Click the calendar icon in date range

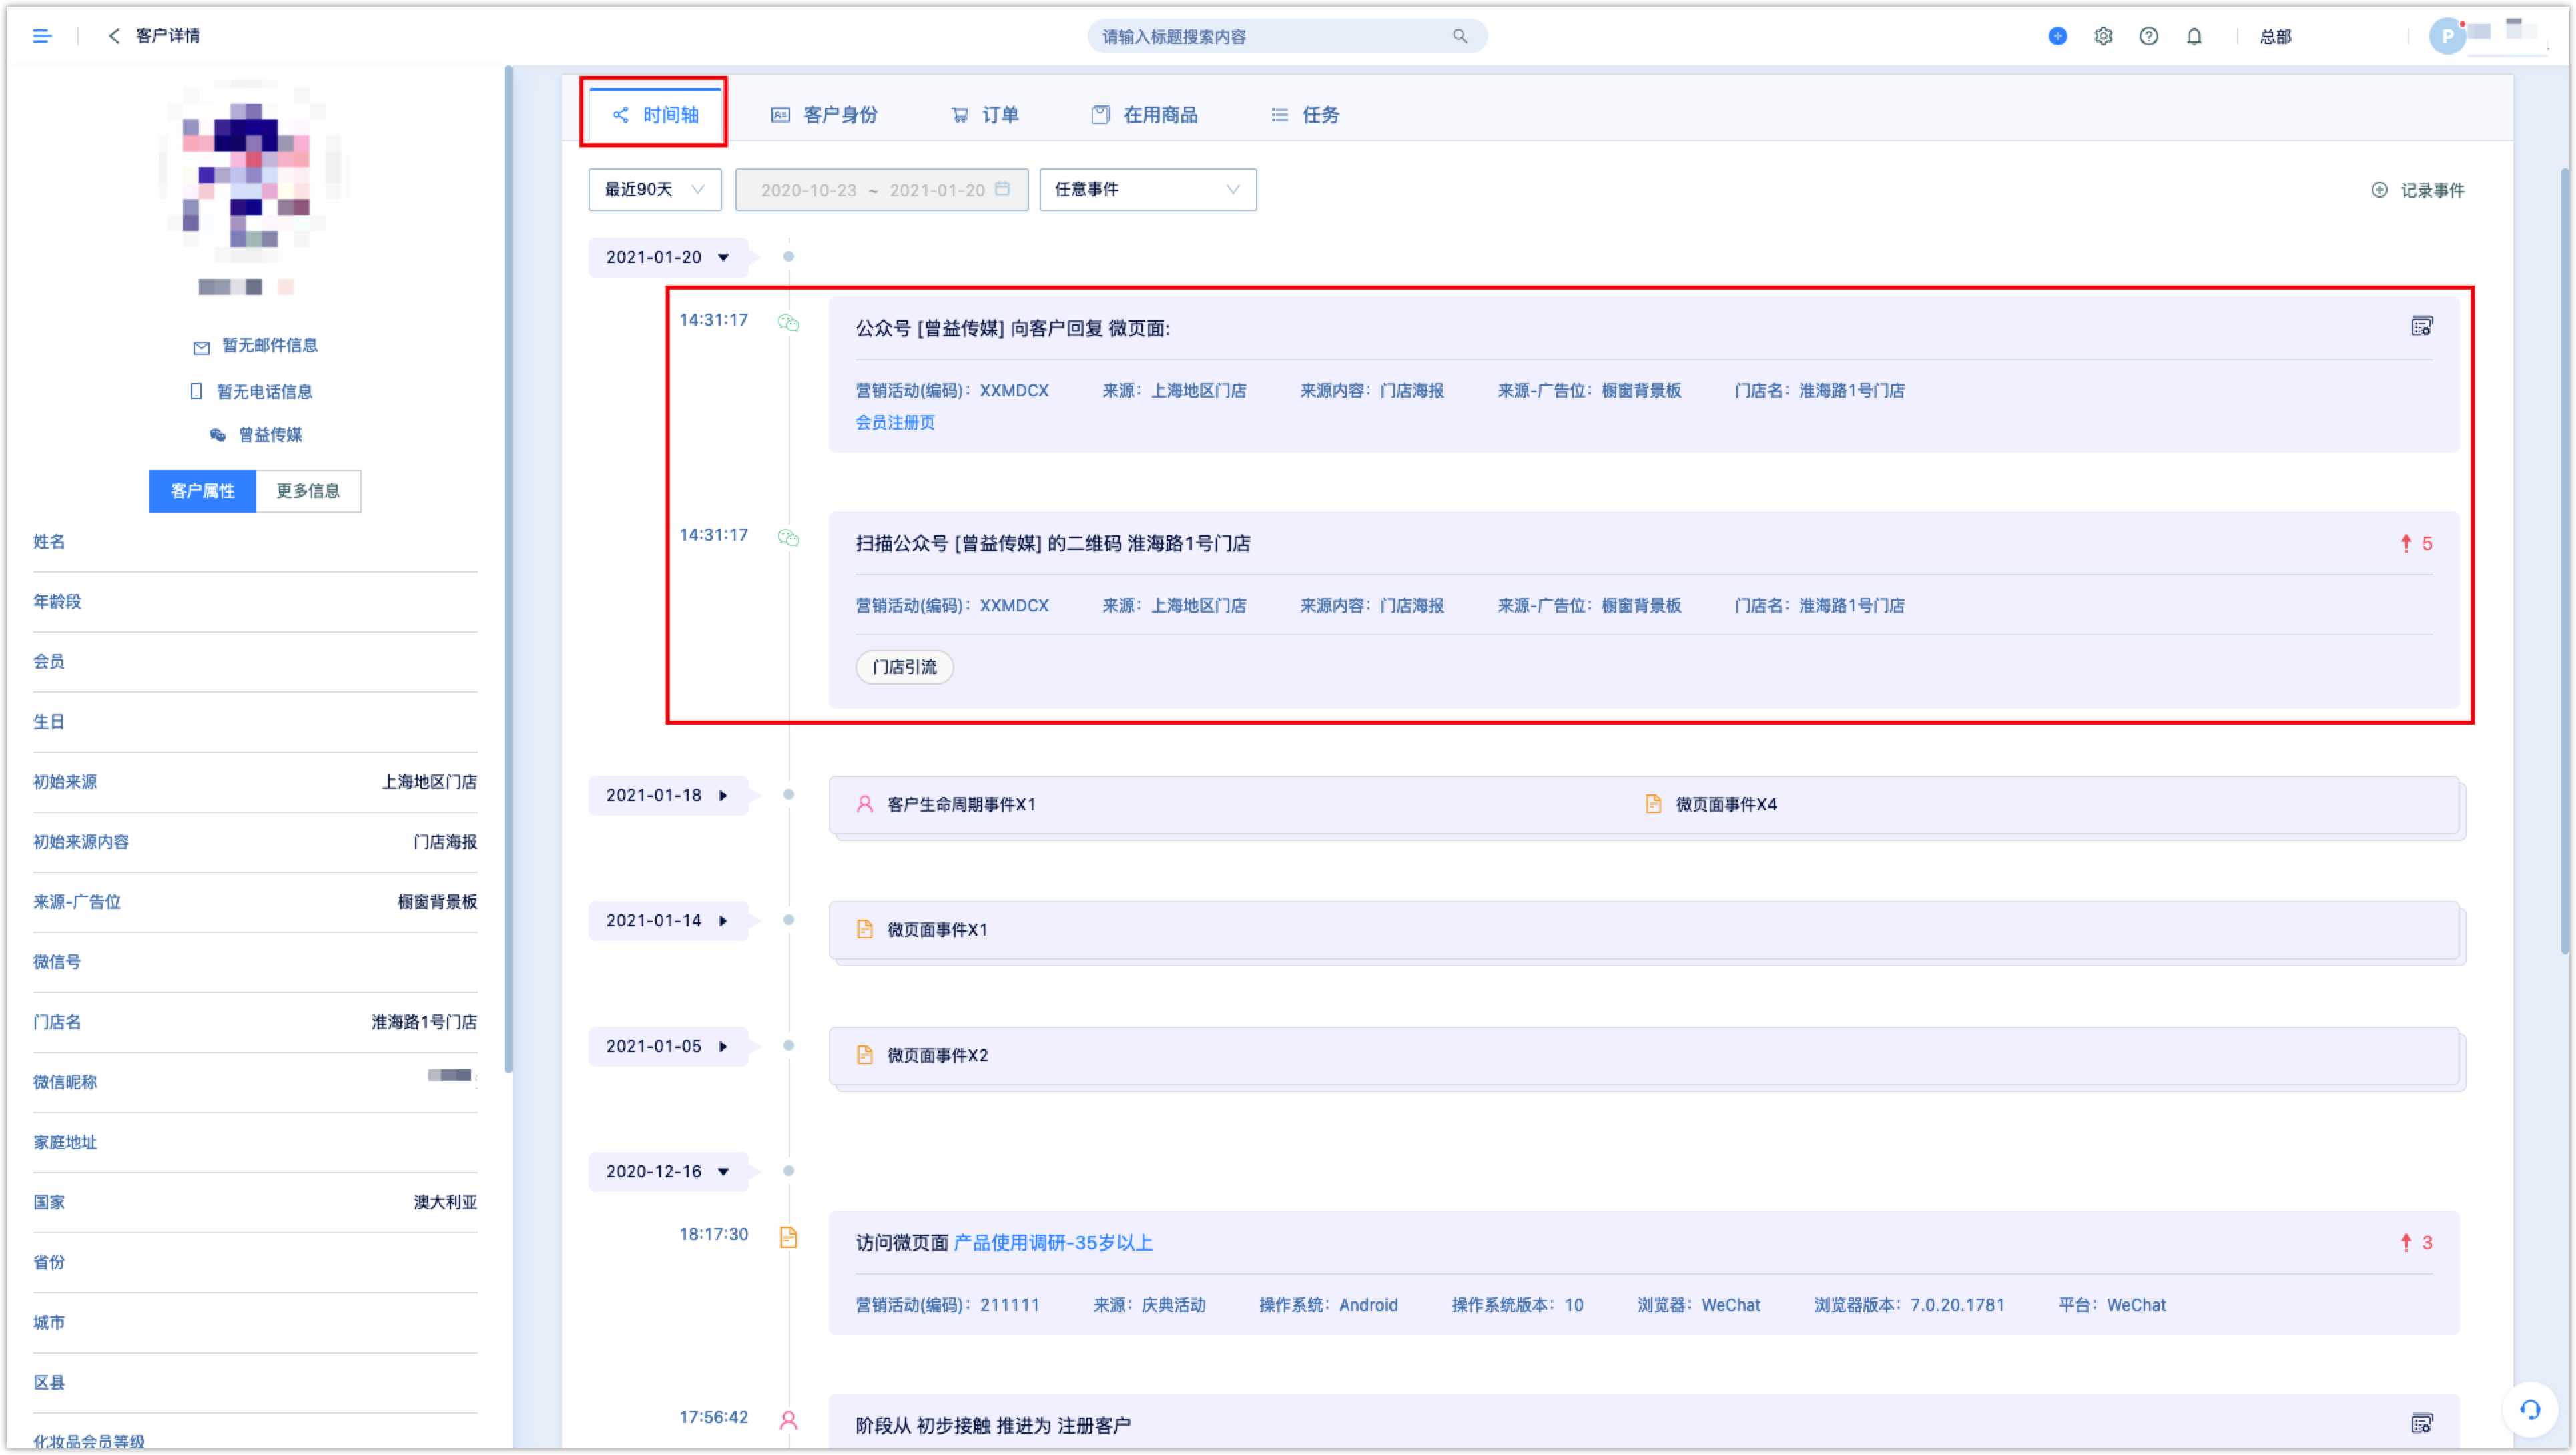pyautogui.click(x=1003, y=189)
